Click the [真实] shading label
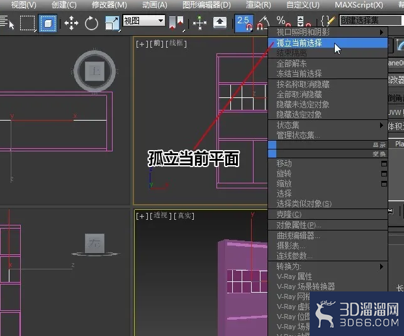Screen dimensions: 404x336 pos(184,215)
